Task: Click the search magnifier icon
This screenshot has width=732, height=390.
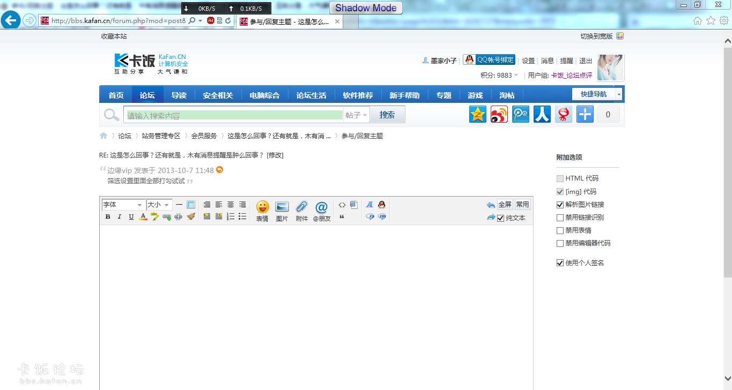Action: (112, 115)
